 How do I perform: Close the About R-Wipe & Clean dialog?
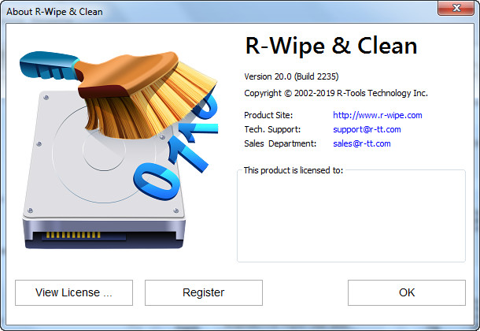pyautogui.click(x=456, y=10)
